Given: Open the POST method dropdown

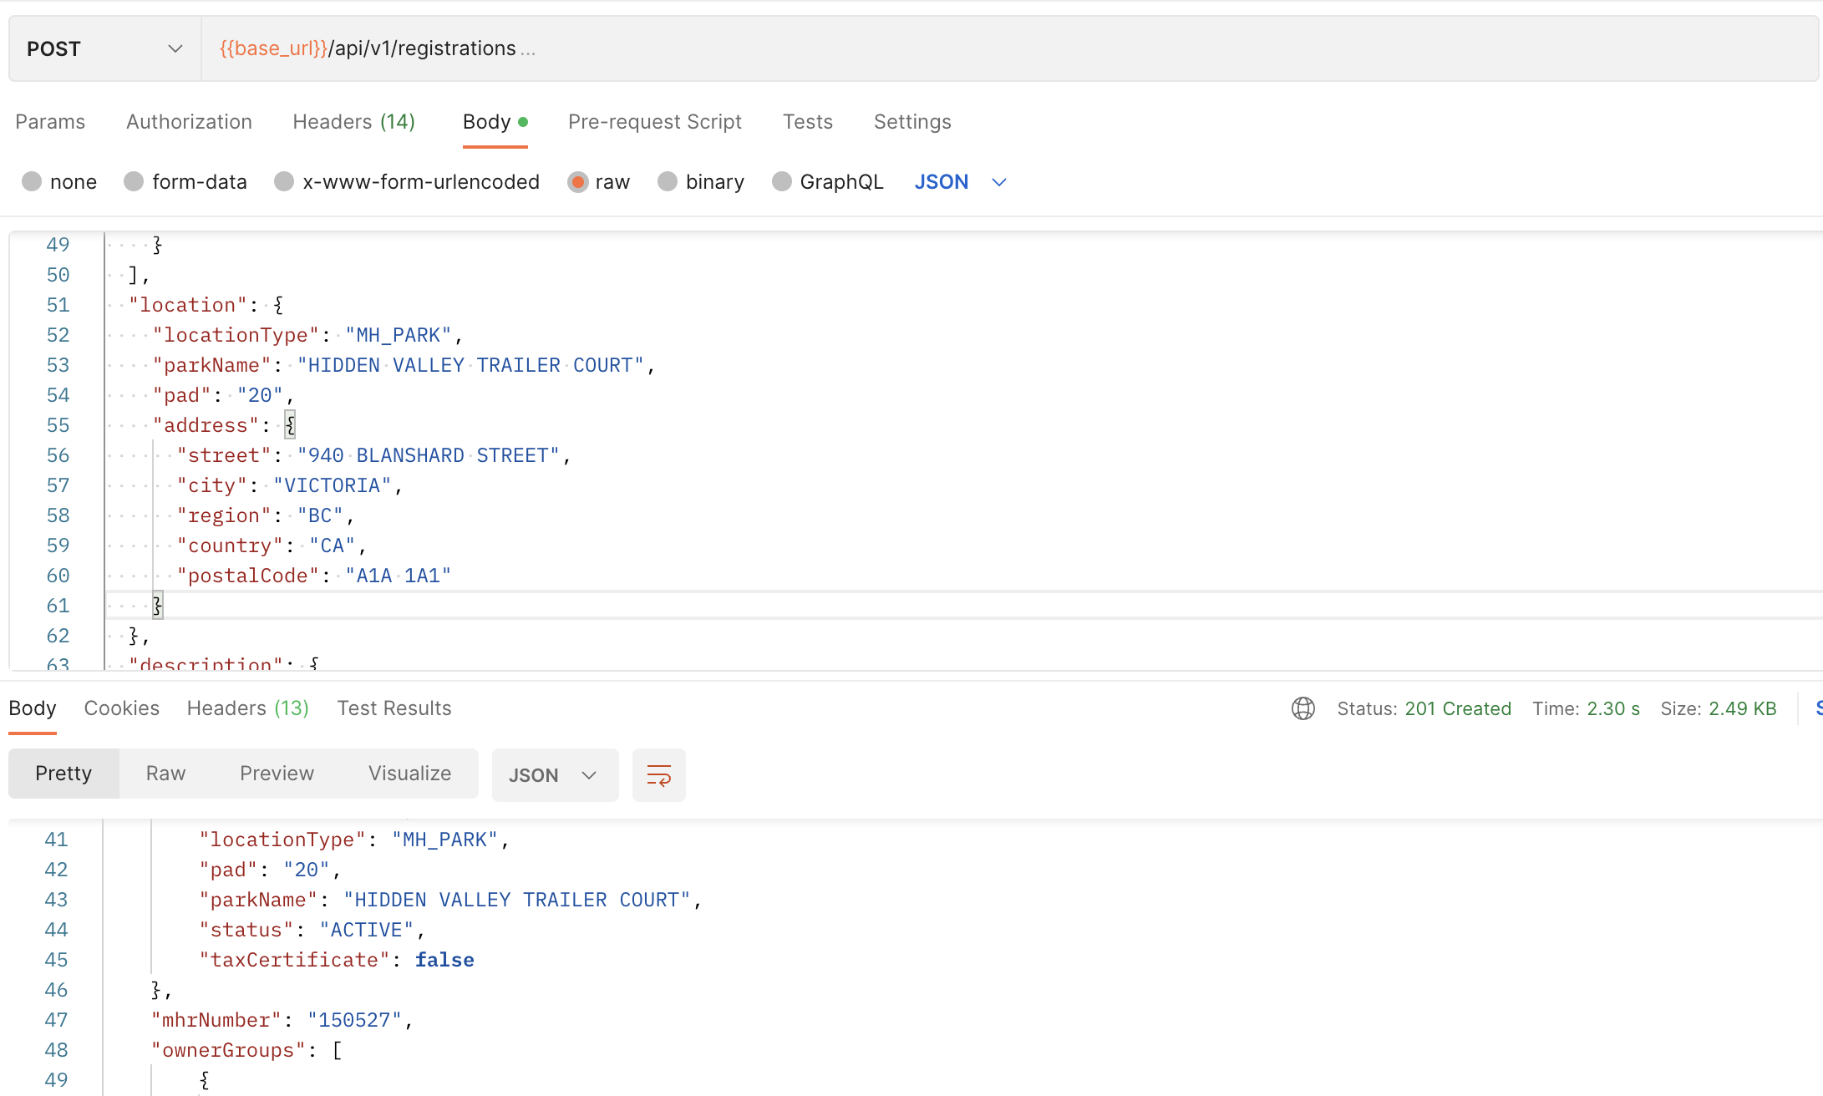Looking at the screenshot, I should tap(104, 48).
